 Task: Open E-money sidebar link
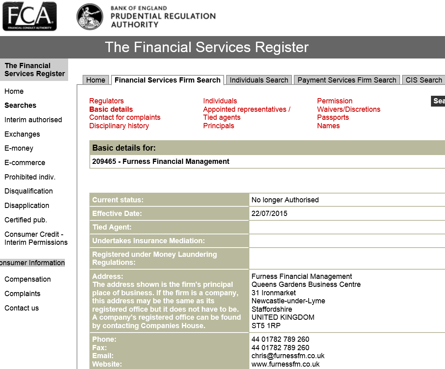click(19, 148)
